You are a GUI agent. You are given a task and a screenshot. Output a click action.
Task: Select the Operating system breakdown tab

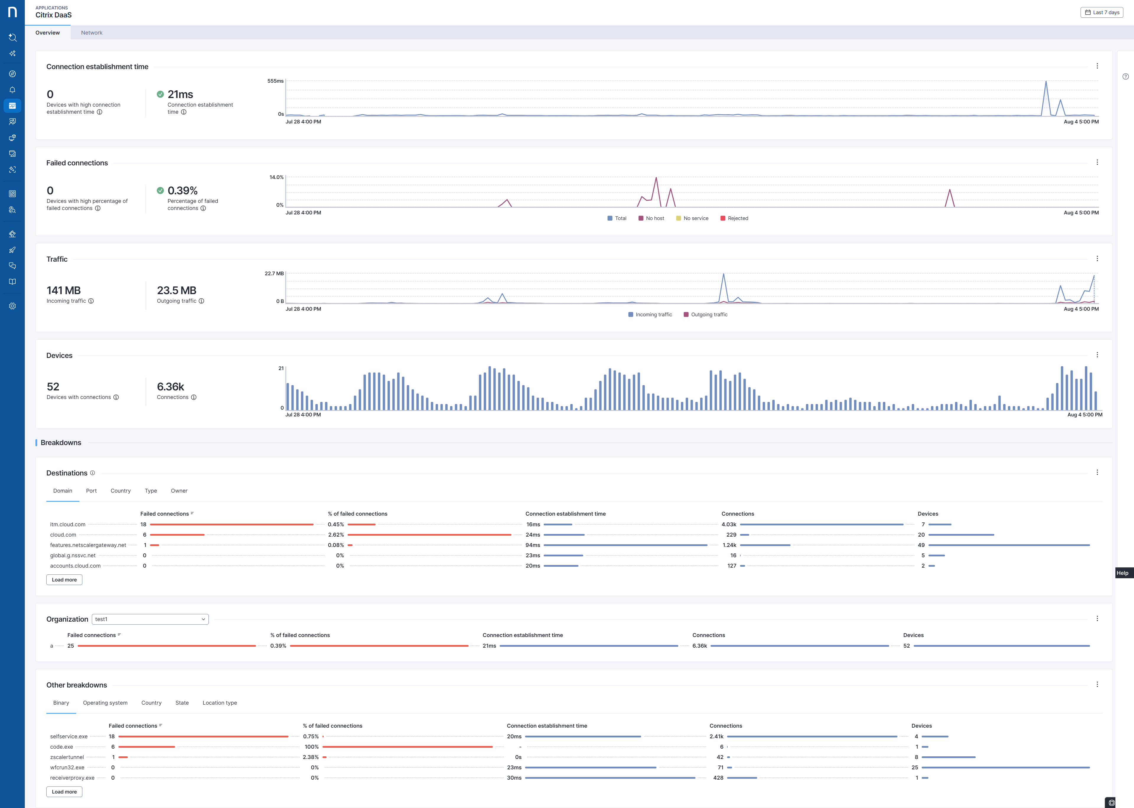pos(105,703)
